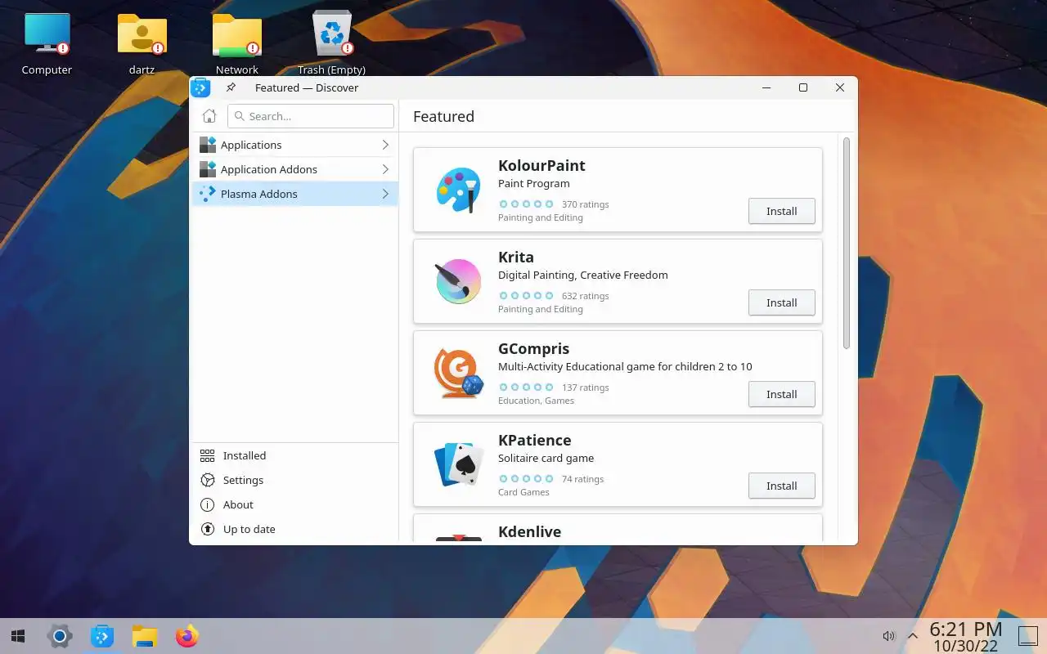Click the GCompris title text
1047x654 pixels.
533,349
